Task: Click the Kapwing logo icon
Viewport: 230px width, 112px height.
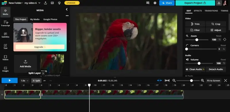Action: [4, 3]
